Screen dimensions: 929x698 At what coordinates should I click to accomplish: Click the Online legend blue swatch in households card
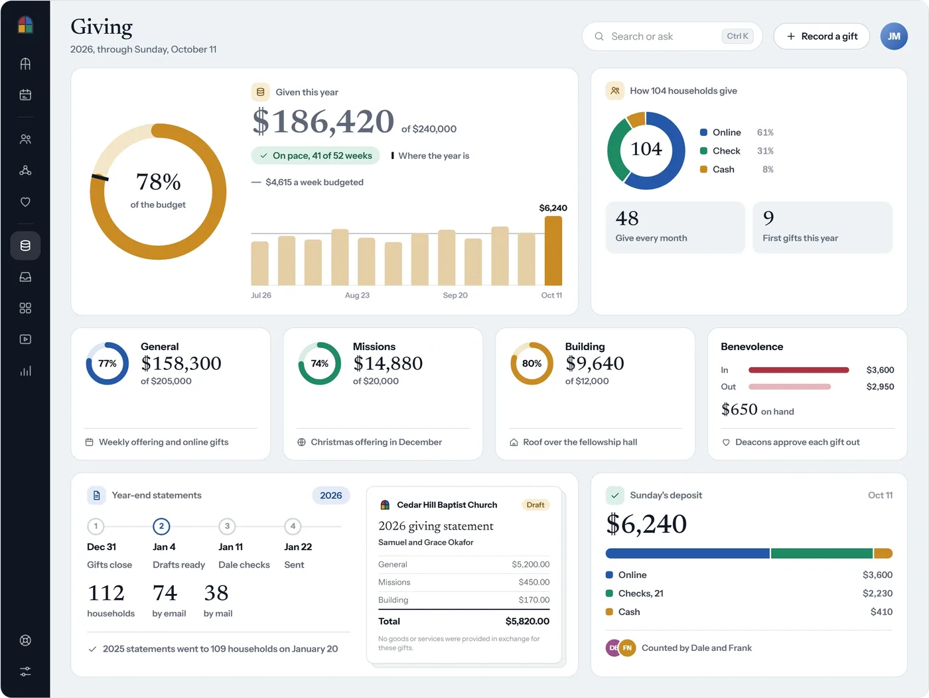pyautogui.click(x=703, y=133)
